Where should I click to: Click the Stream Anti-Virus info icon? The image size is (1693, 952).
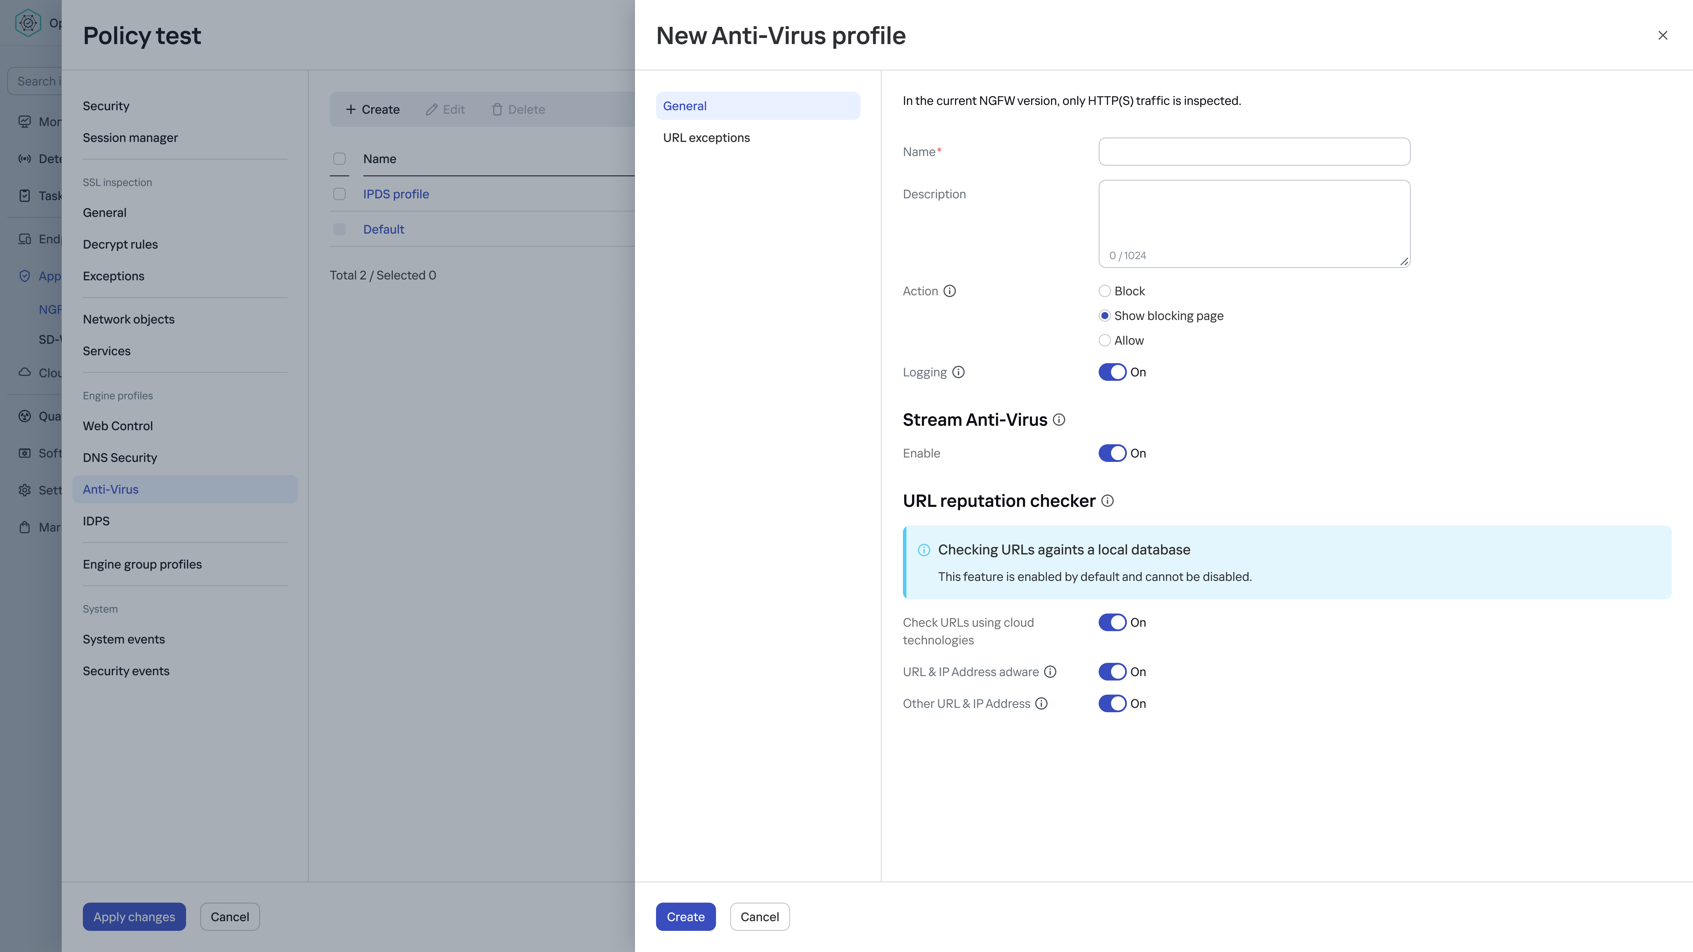pos(1059,420)
